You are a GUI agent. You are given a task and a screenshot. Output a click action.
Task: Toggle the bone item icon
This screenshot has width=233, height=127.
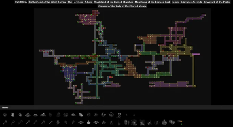tap(51, 123)
